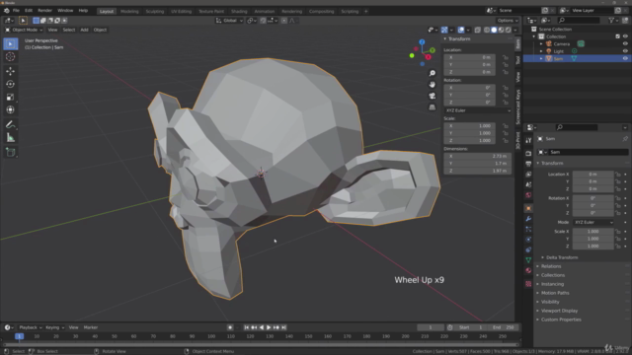Click the Blender logo menu icon
Viewport: 632px width, 355px height.
[x=7, y=11]
